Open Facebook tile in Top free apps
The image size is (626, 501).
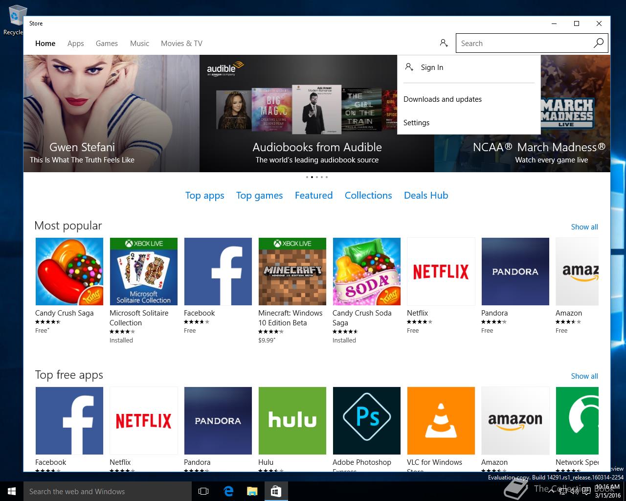[69, 421]
